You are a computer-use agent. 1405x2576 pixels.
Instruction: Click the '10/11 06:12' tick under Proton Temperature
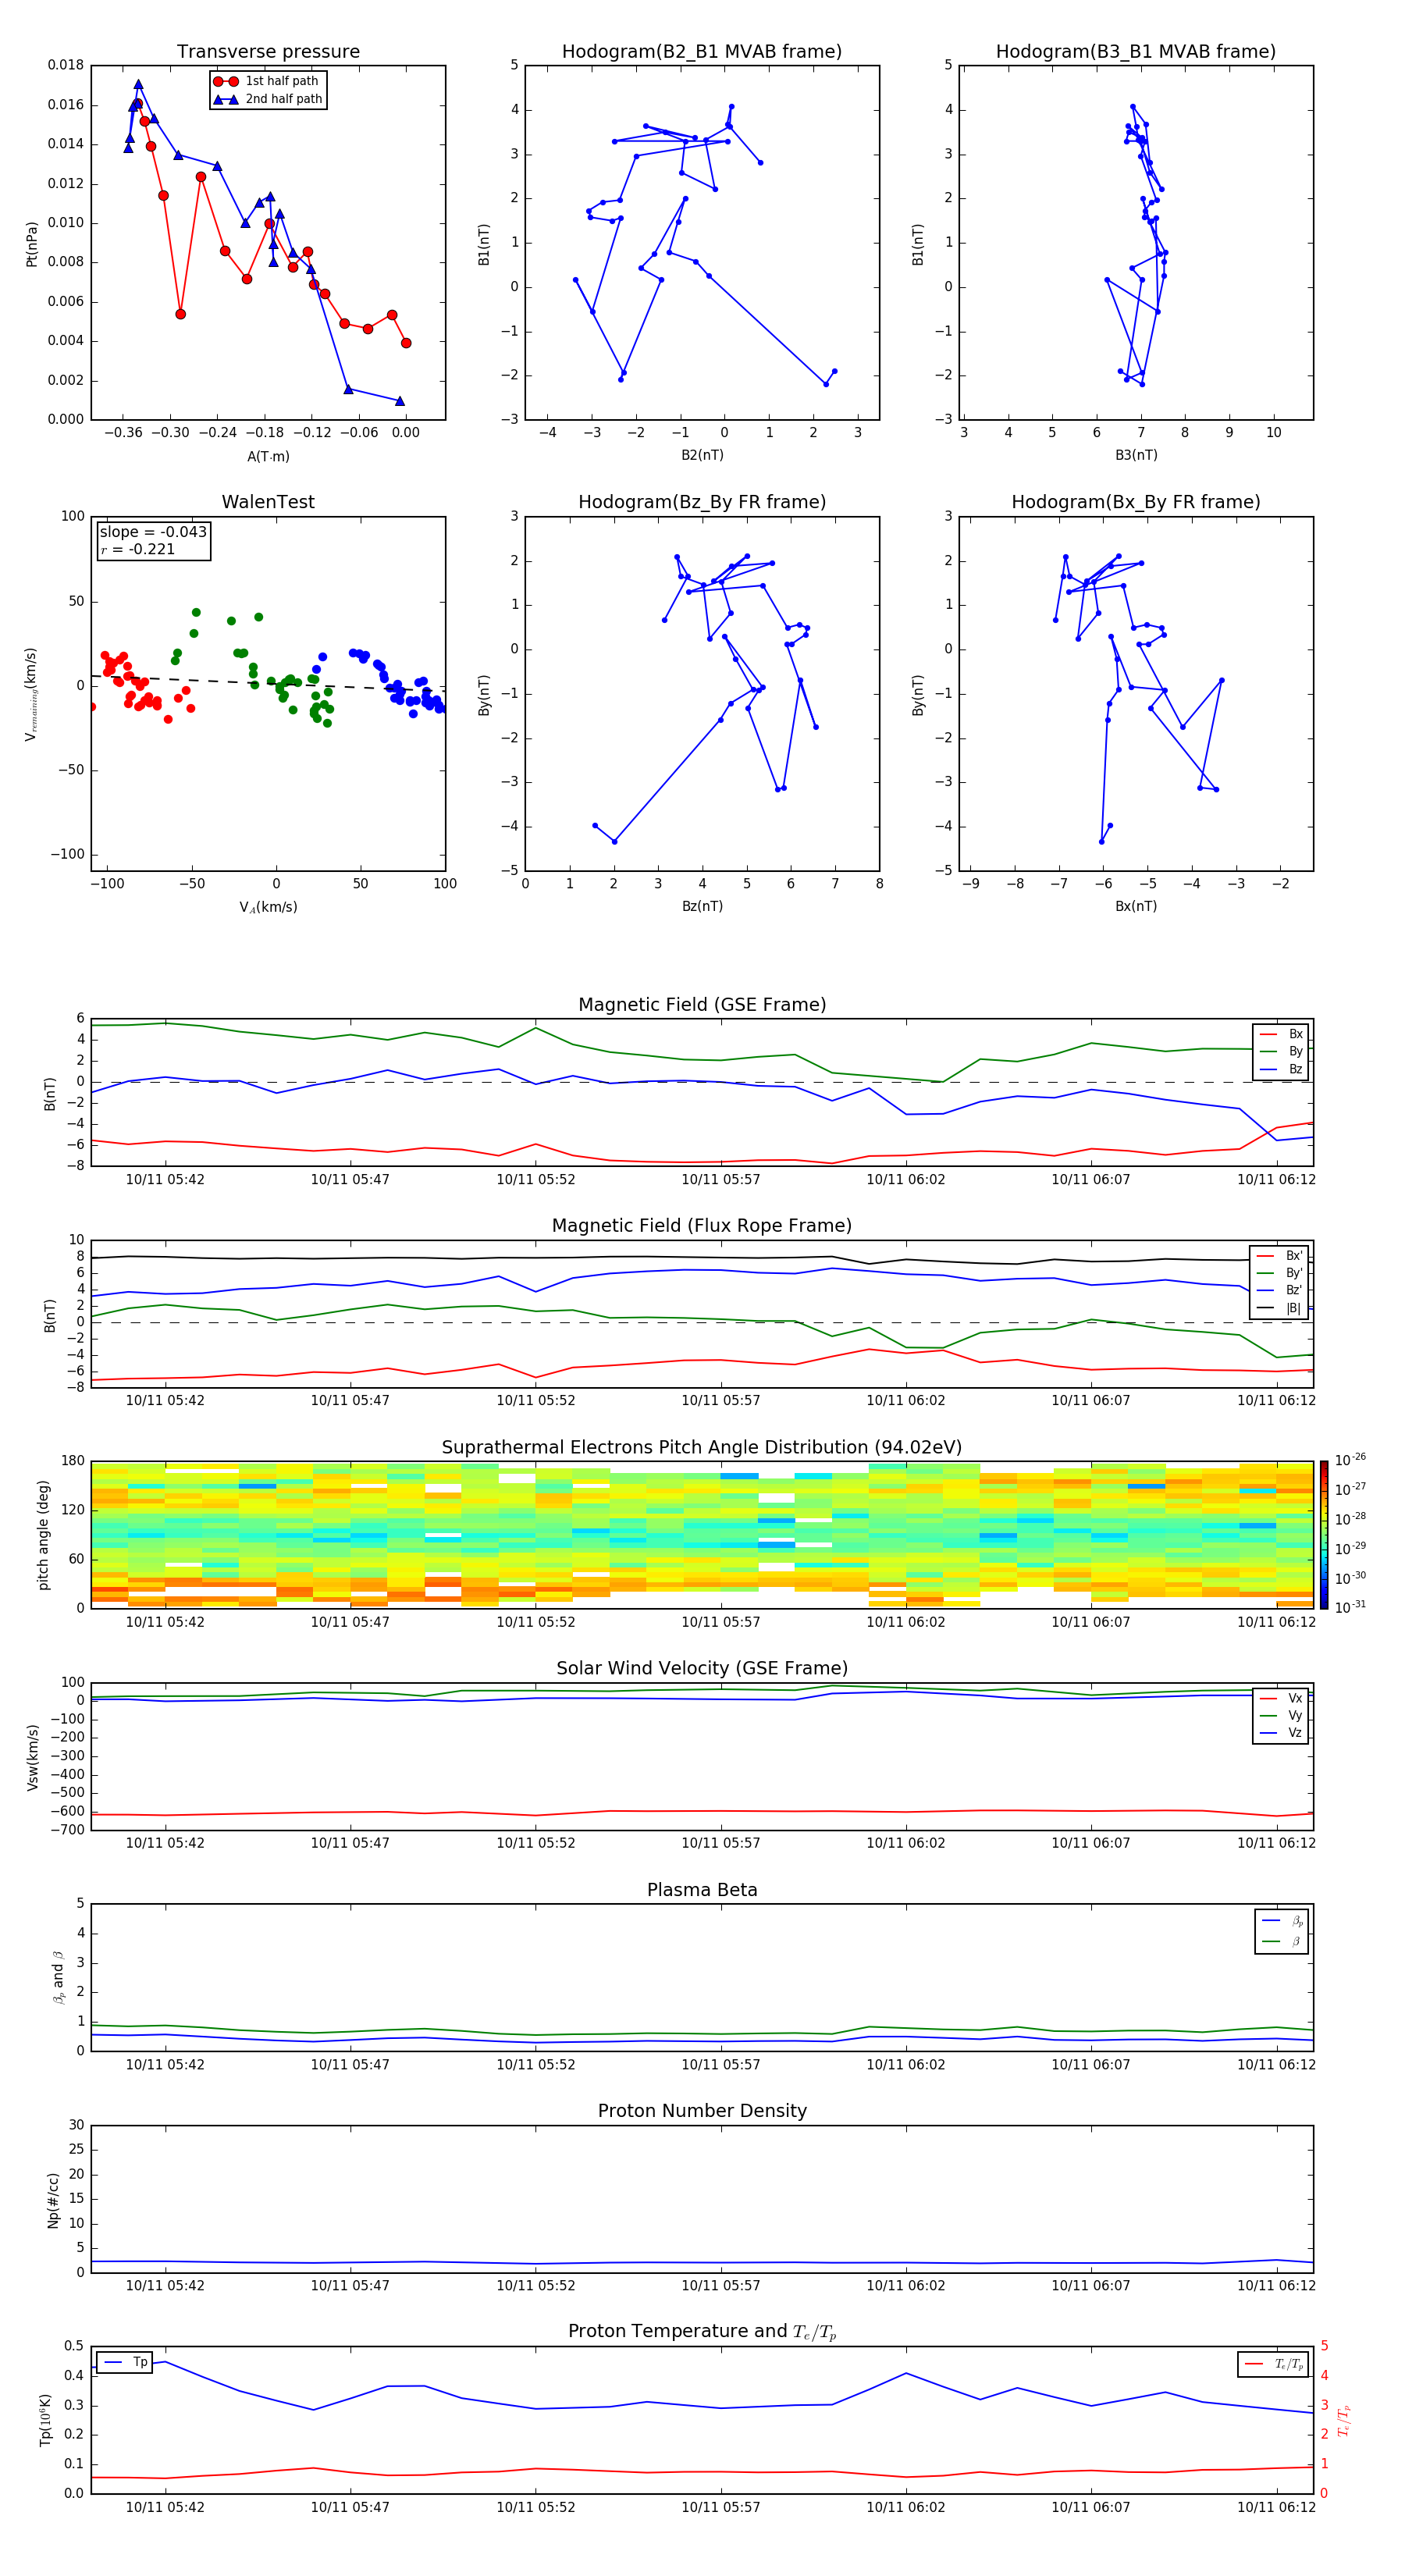(1277, 2508)
